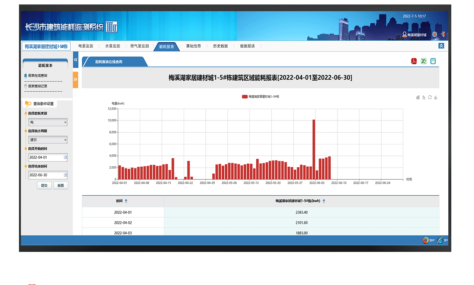Switch chart to line view icon

point(424,97)
